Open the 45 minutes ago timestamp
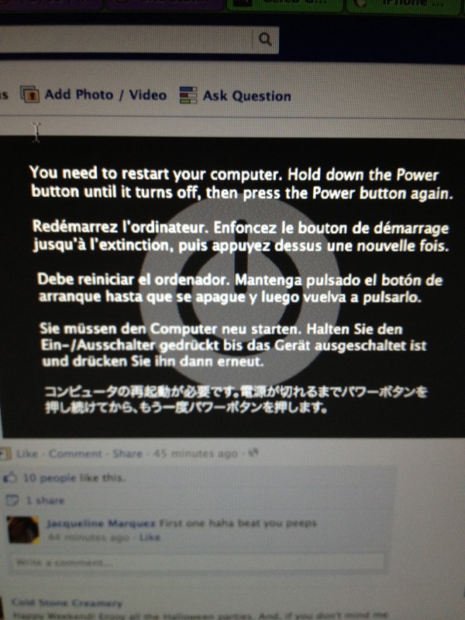This screenshot has width=465, height=620. pos(195,453)
